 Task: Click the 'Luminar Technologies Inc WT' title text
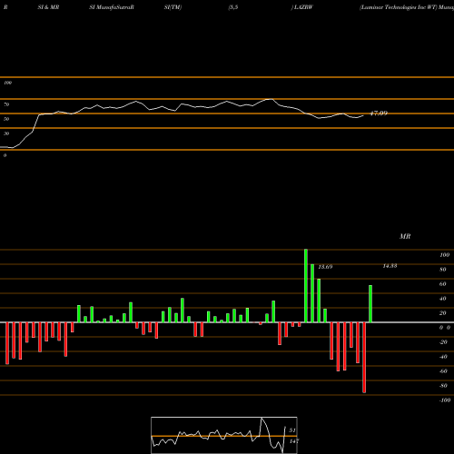pyautogui.click(x=399, y=7)
